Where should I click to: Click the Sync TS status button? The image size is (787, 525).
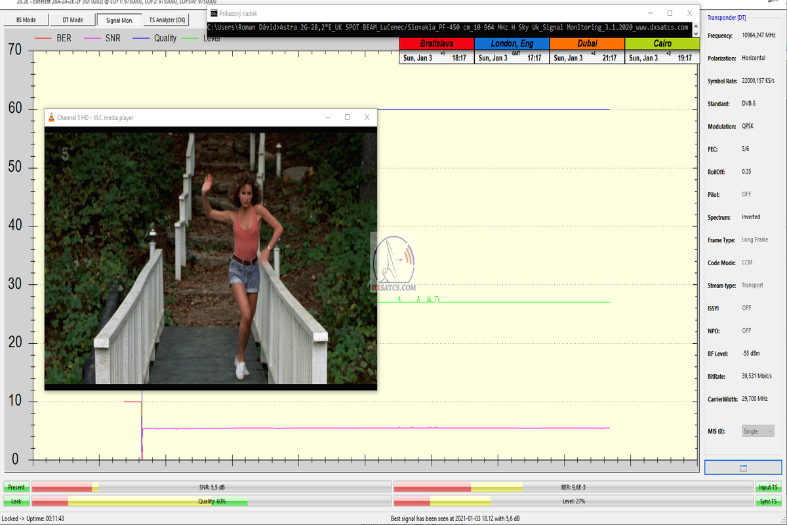[768, 501]
